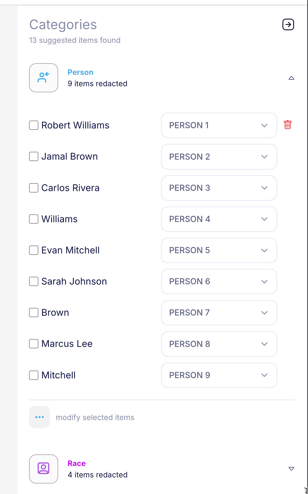This screenshot has height=494, width=308.
Task: Select the Carlos Rivera checkbox
Action: coord(34,188)
